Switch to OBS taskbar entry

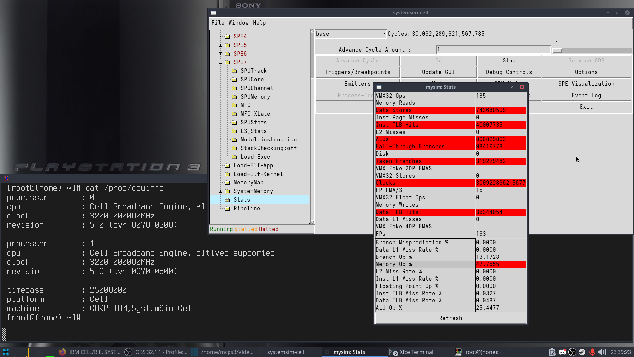click(156, 352)
